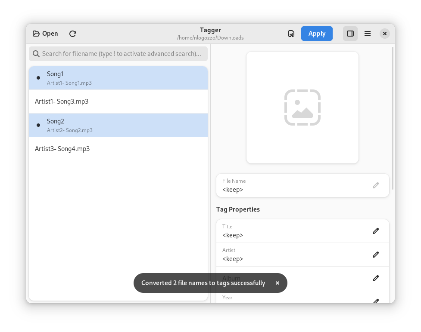
Task: Focus the filename search field
Action: point(119,54)
